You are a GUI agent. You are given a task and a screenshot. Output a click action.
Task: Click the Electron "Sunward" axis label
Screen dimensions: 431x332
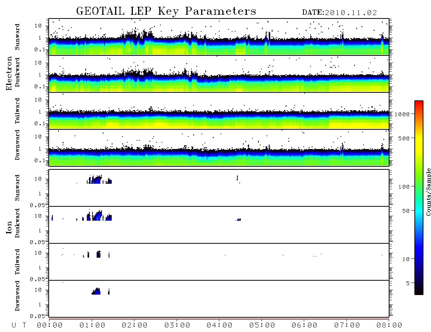17,37
